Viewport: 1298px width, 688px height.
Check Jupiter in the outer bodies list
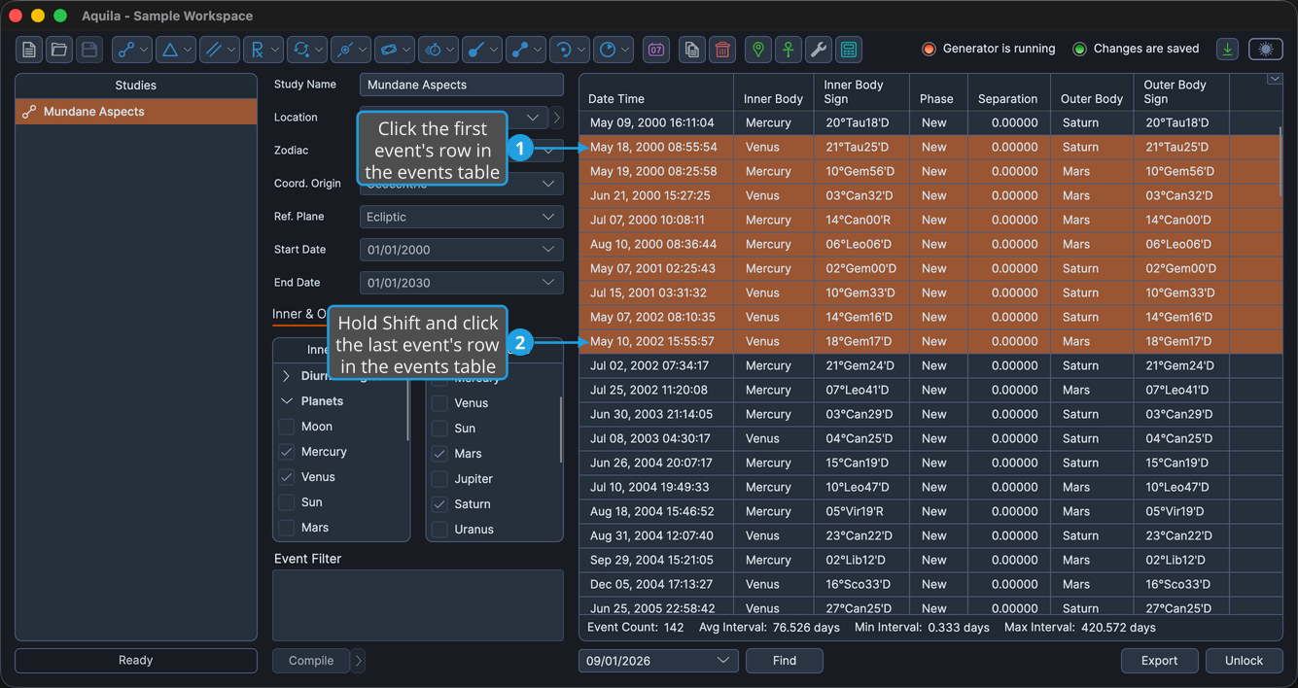click(439, 479)
